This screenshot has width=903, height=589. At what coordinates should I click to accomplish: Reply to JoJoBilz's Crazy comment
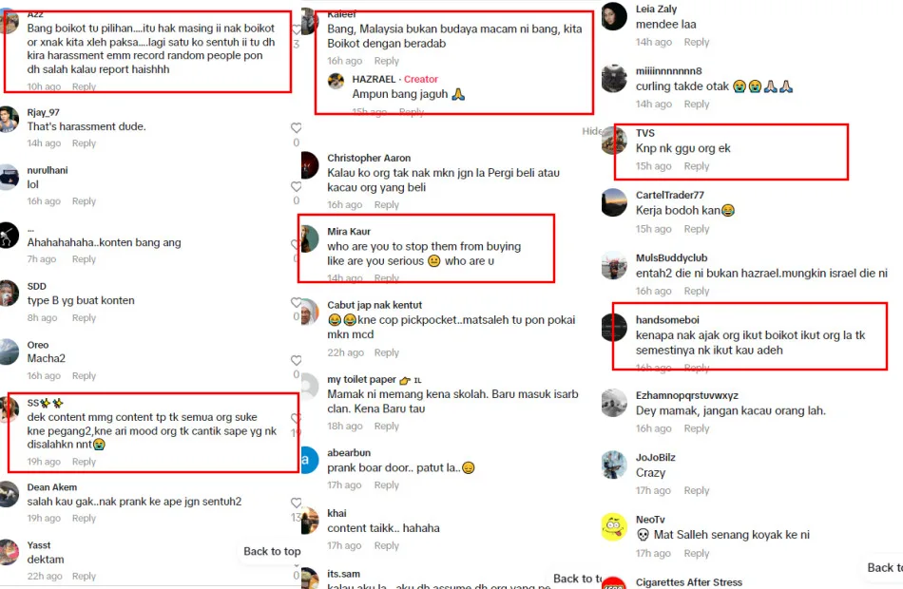tap(696, 490)
